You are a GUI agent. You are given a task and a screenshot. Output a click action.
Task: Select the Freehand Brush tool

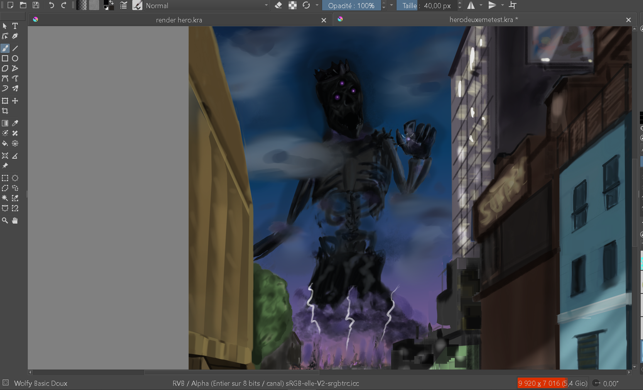click(5, 48)
